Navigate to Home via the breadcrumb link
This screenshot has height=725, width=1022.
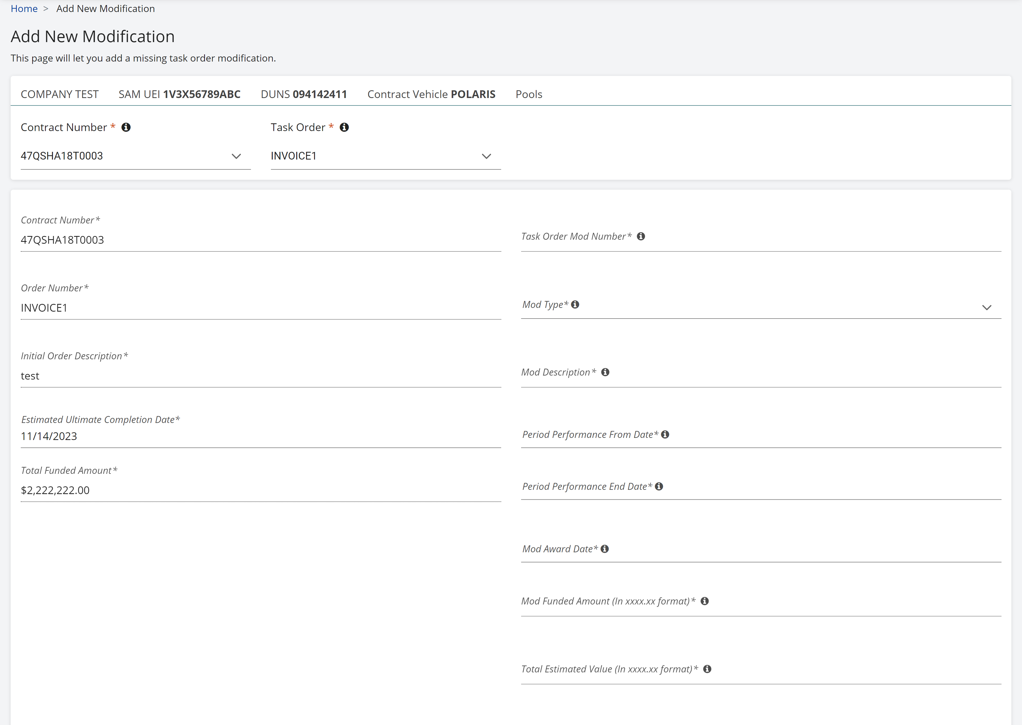coord(24,9)
